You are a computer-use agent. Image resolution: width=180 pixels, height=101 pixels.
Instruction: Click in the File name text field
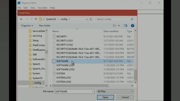coord(73,91)
